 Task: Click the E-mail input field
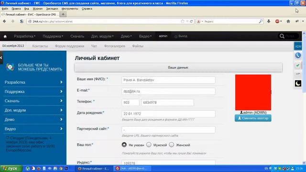pos(168,91)
